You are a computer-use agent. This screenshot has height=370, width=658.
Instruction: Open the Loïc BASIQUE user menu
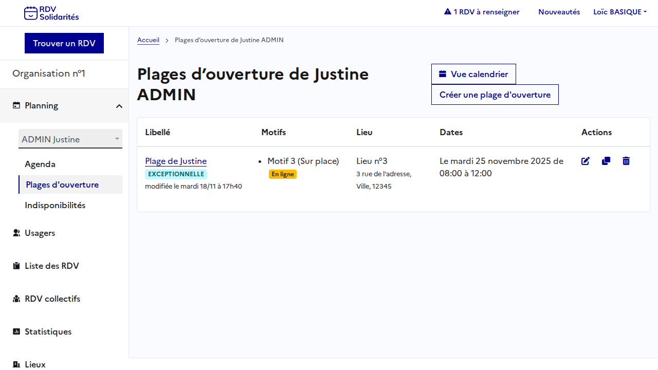tap(619, 12)
